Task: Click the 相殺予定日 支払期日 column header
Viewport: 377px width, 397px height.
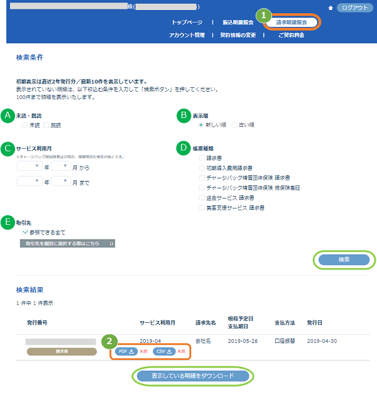Action: [x=240, y=323]
